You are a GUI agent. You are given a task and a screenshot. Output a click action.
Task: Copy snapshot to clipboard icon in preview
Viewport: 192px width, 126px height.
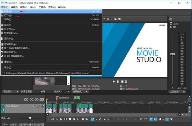tap(115, 19)
